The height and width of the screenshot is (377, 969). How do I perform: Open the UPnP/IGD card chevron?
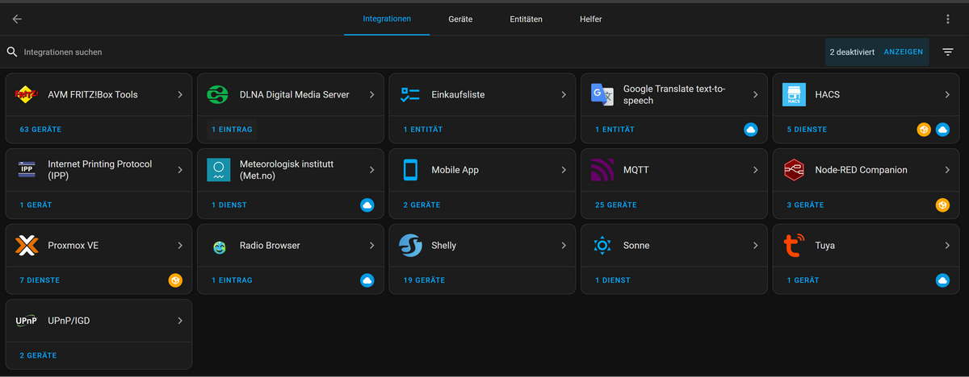[x=180, y=321]
